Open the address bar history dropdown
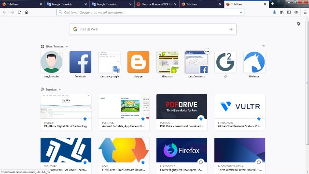 click(241, 12)
